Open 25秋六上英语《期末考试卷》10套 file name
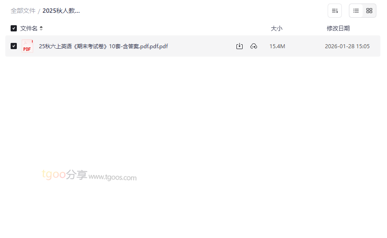The width and height of the screenshot is (387, 238). tap(104, 46)
